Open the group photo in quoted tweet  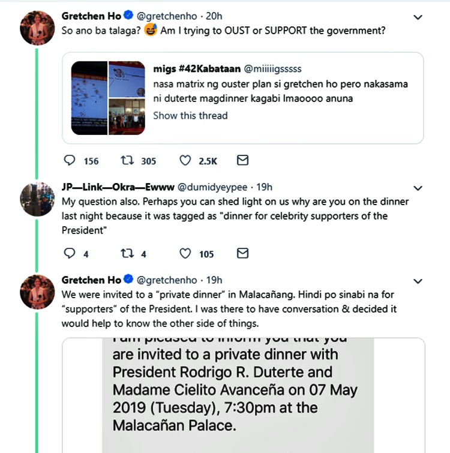127,117
